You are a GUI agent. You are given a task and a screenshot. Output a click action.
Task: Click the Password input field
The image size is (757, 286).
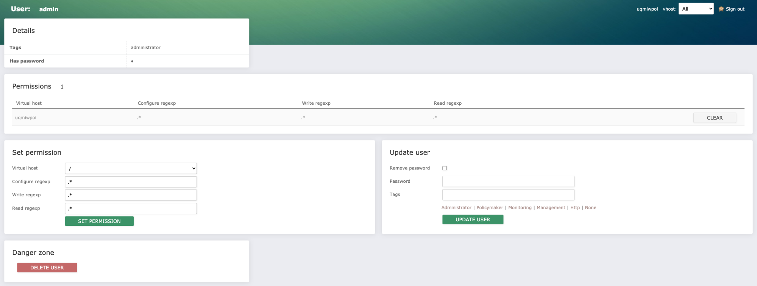pyautogui.click(x=508, y=182)
